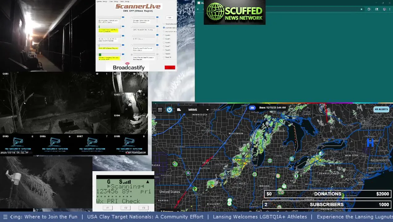This screenshot has height=222, width=393.
Task: Click the media control icon in browser toolbar
Action: [377, 9]
